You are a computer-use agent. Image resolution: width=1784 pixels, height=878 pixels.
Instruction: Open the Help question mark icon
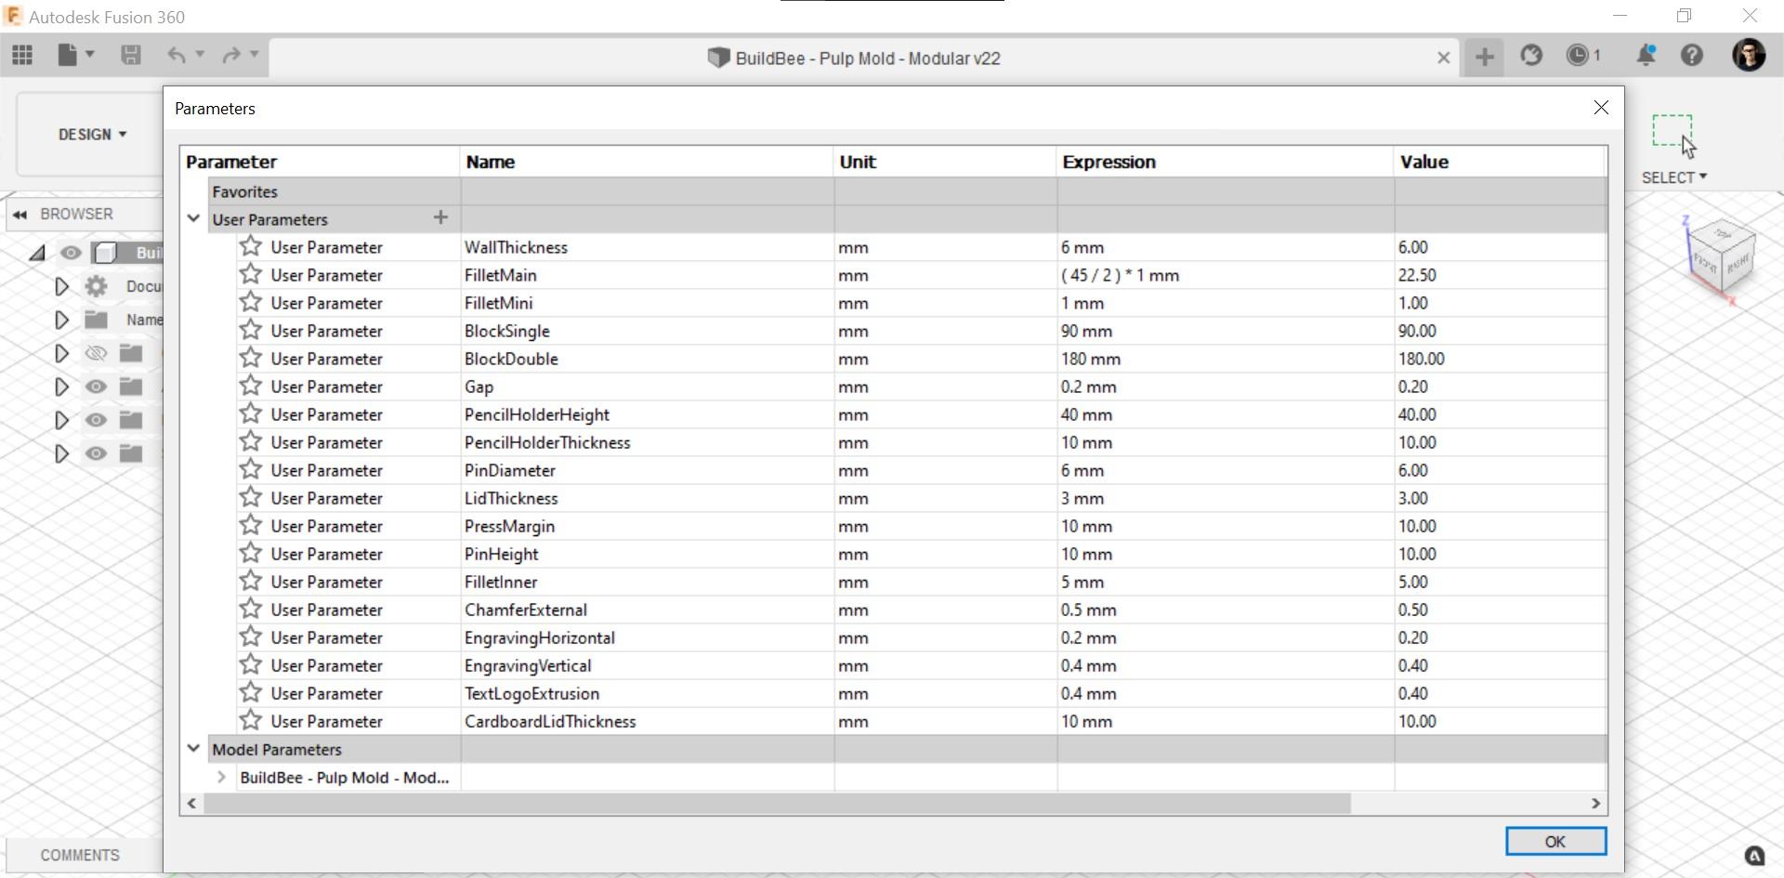1692,56
